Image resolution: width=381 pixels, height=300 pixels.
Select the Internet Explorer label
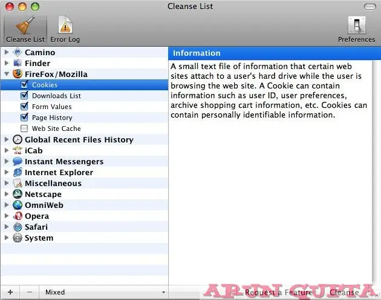coord(59,172)
